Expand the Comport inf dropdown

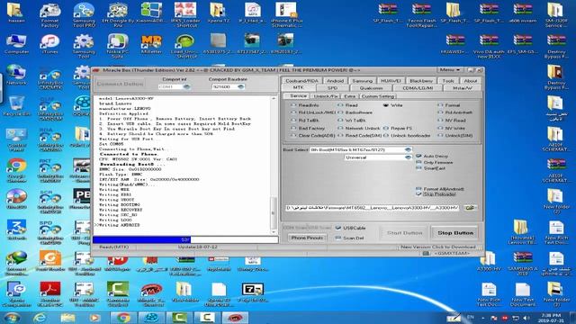186,86
